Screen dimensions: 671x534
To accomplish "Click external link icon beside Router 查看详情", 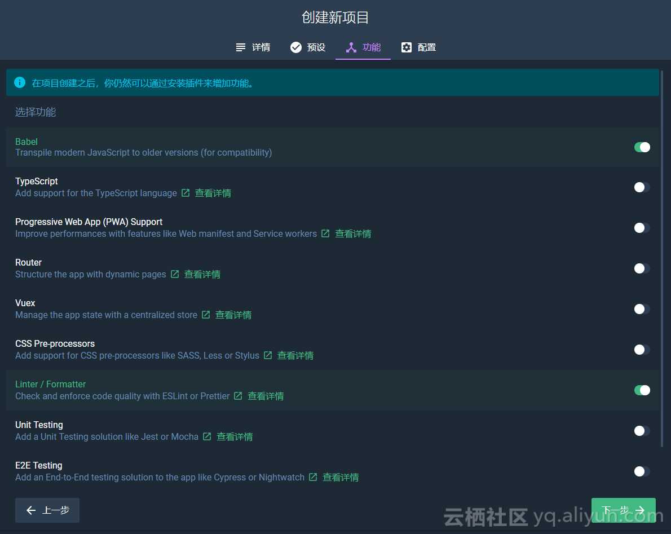I will click(175, 274).
